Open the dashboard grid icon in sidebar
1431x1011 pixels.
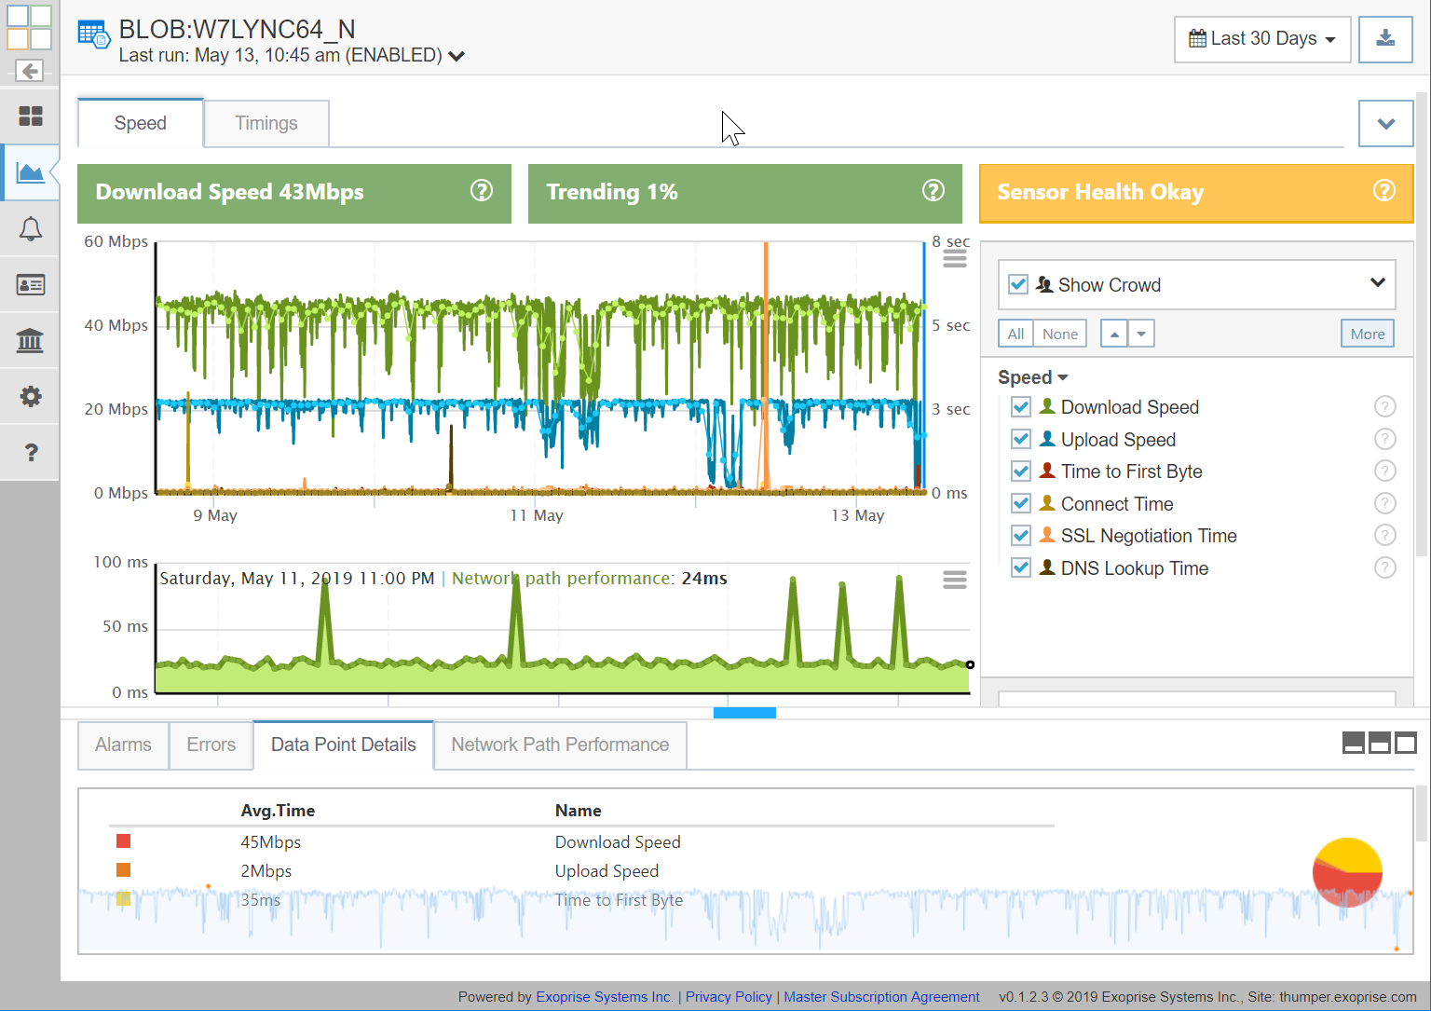tap(30, 116)
